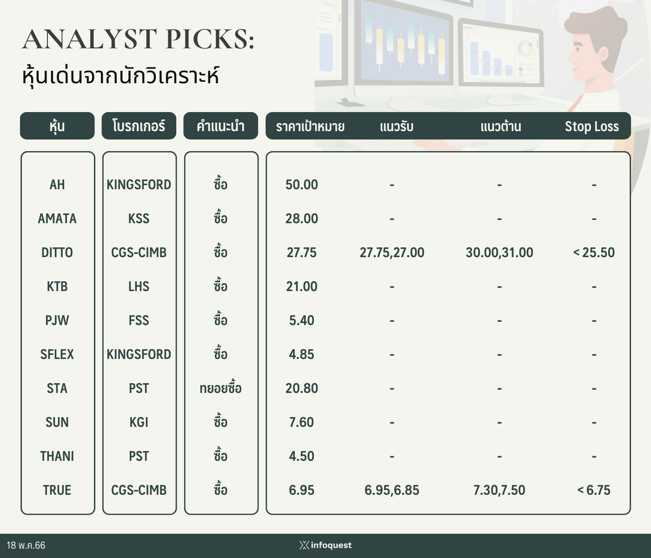Image resolution: width=651 pixels, height=558 pixels.
Task: Click the infoquest logo in the footer
Action: [325, 545]
